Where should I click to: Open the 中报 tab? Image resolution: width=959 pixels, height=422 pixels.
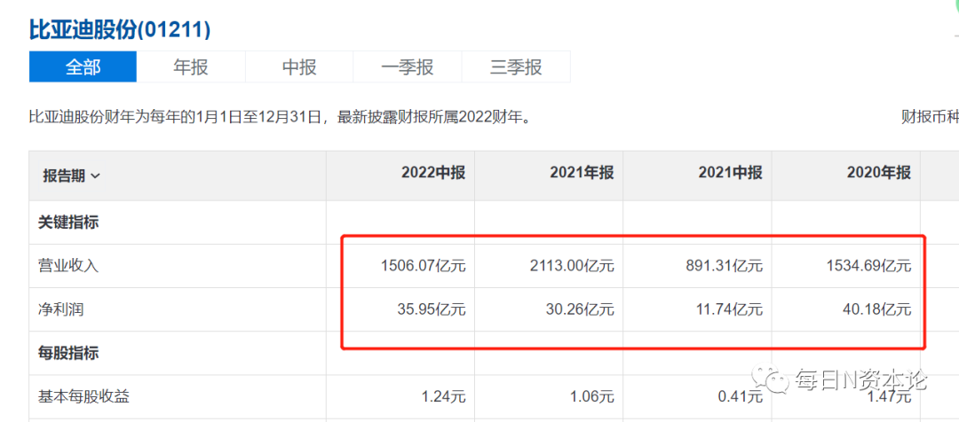coord(299,67)
